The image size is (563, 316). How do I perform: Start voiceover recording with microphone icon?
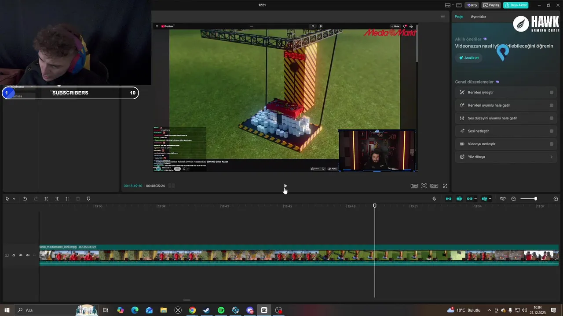click(434, 199)
